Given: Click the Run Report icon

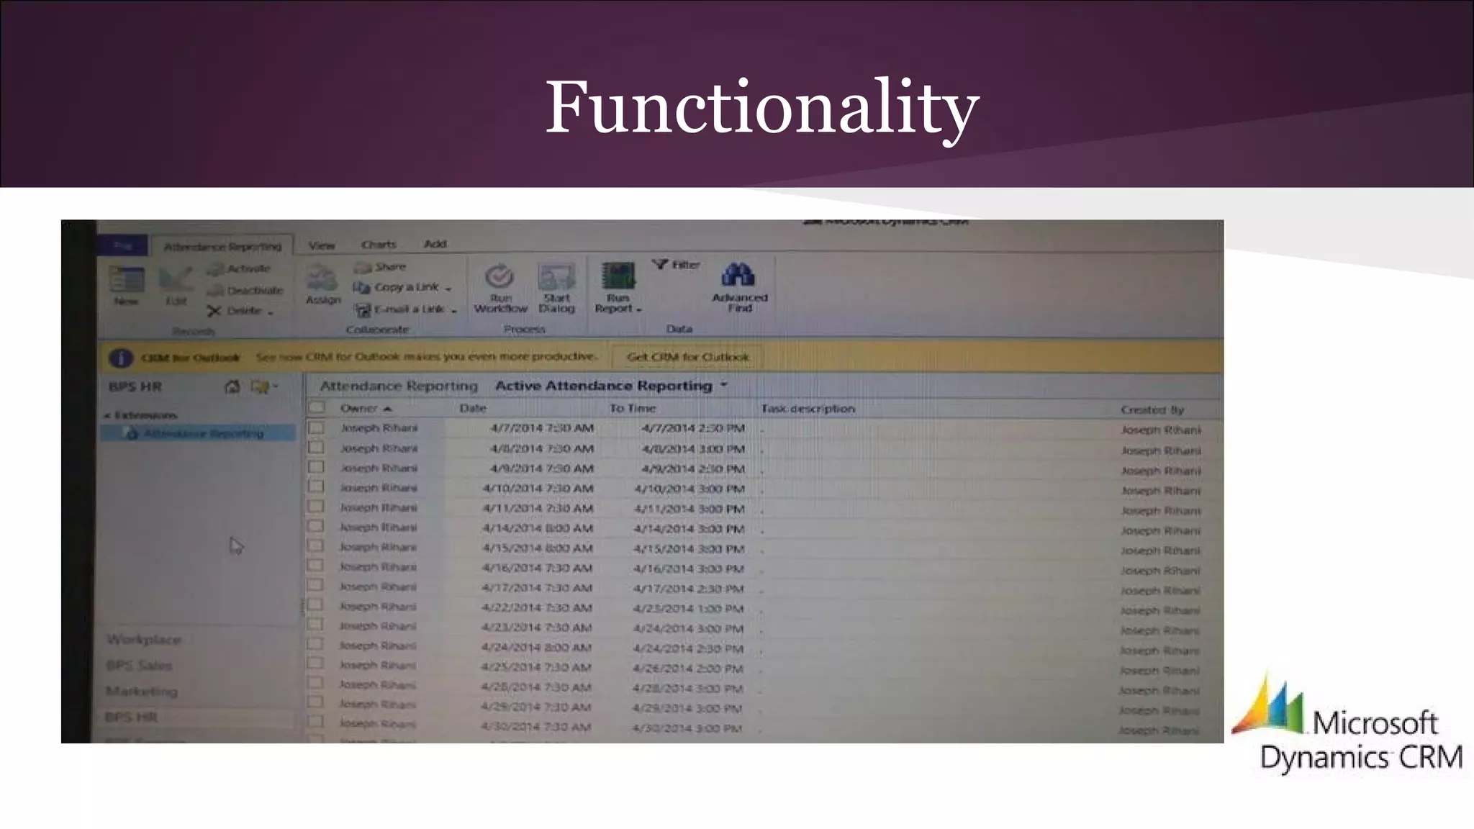Looking at the screenshot, I should (618, 276).
